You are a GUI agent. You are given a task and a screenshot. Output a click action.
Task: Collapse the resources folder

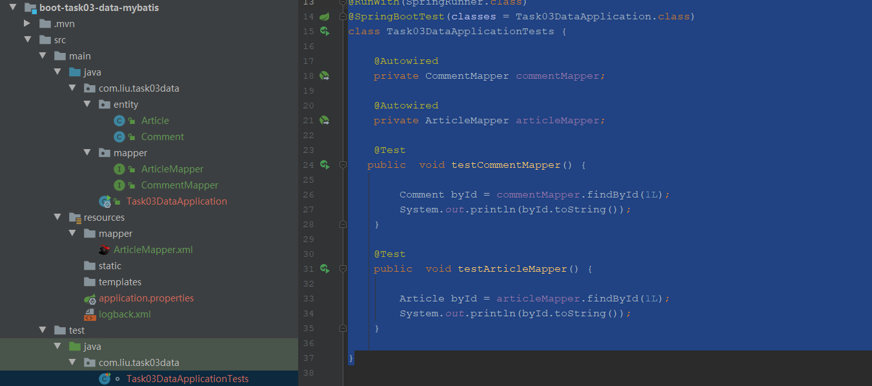[x=57, y=218]
